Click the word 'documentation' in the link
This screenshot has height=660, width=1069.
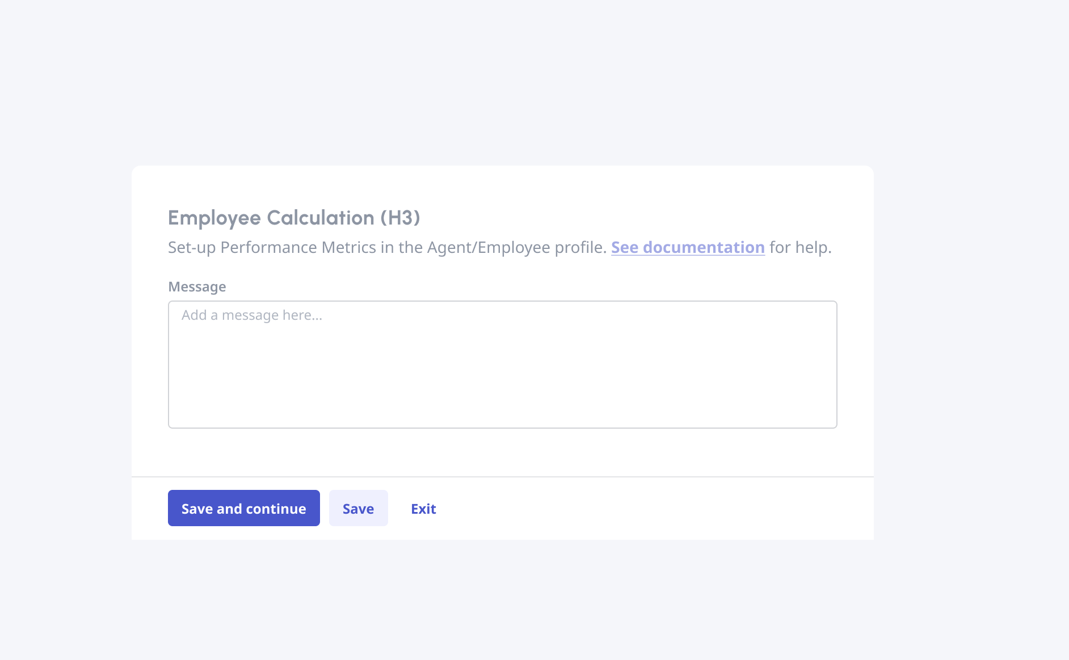point(704,248)
